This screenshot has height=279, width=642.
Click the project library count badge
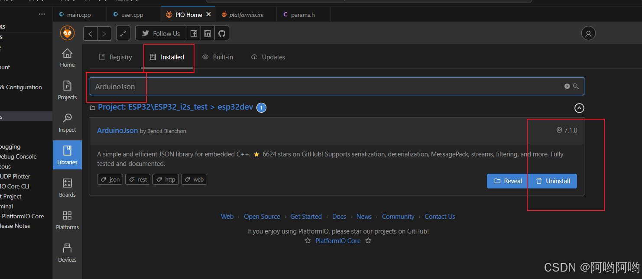pyautogui.click(x=261, y=107)
